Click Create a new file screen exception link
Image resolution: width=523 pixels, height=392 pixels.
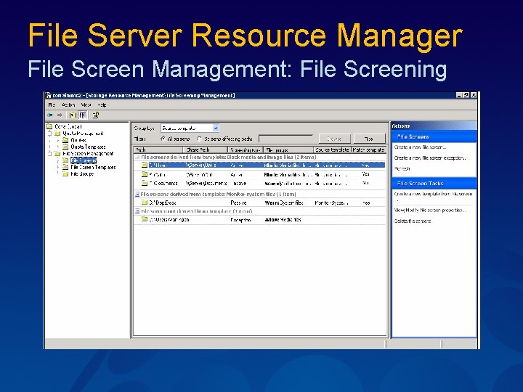[x=430, y=158]
